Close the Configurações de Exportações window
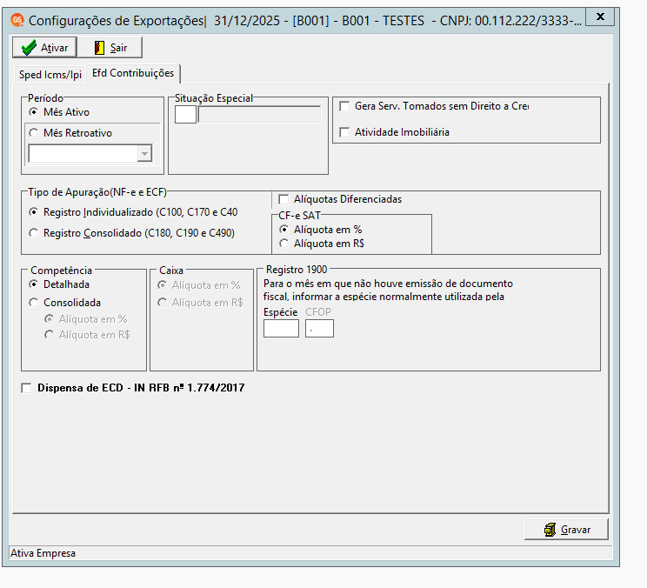 coord(600,17)
